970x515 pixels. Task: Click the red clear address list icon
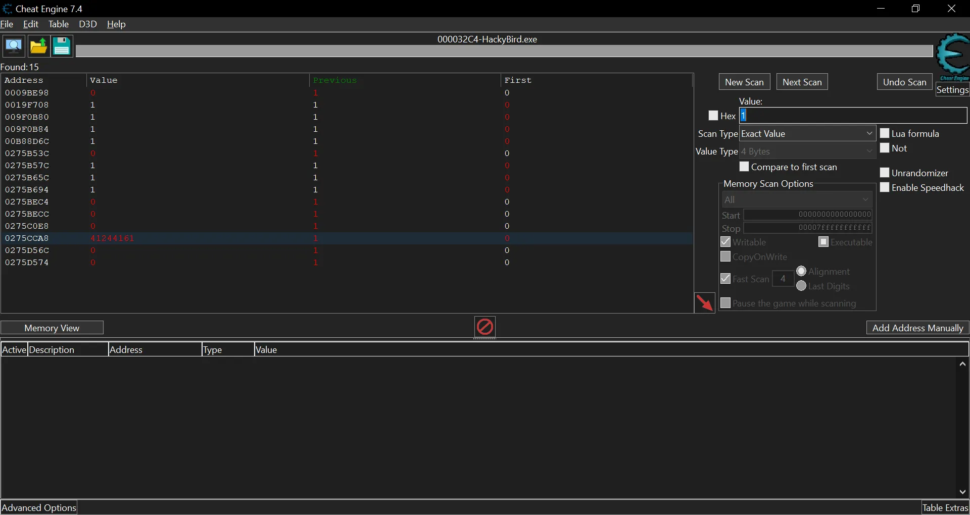[x=485, y=327]
